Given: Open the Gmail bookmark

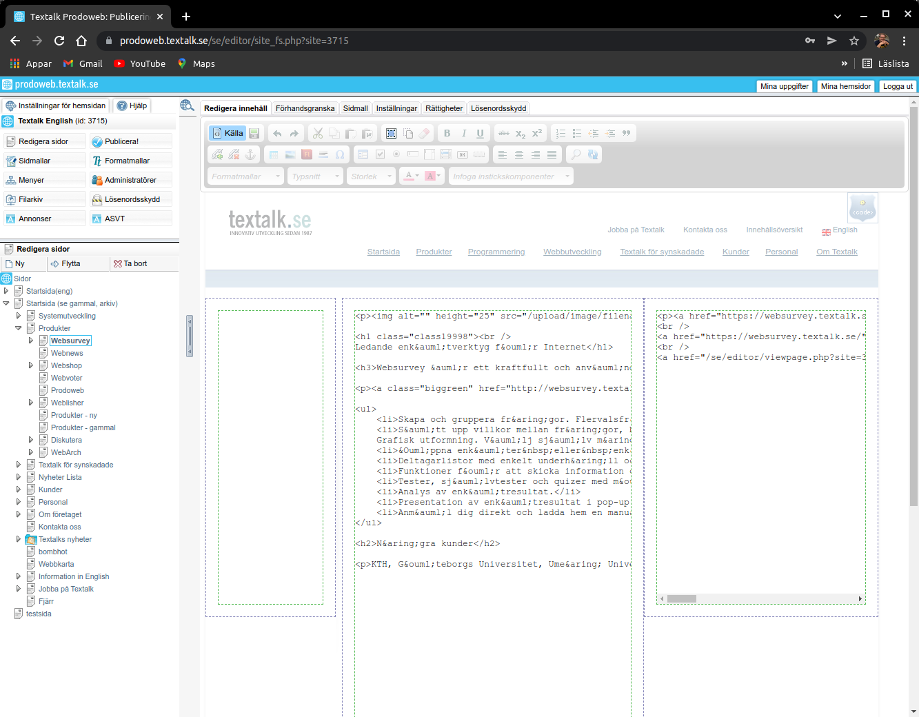Looking at the screenshot, I should [x=83, y=63].
